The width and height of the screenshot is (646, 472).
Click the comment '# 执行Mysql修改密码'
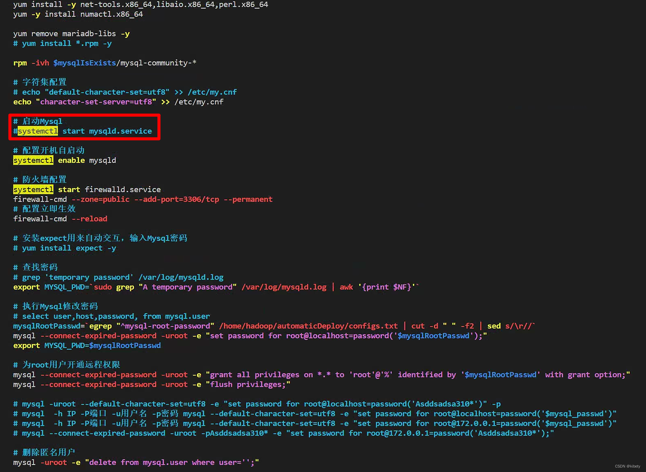[x=56, y=307]
